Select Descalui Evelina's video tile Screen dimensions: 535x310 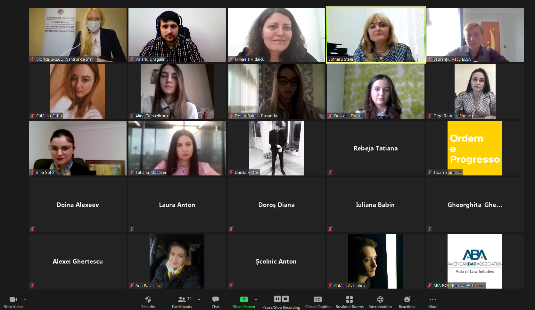point(376,91)
